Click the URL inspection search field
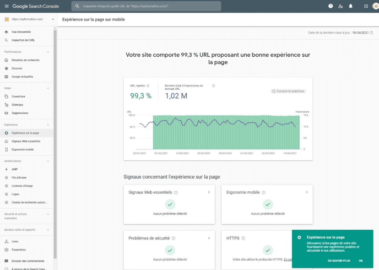This screenshot has height=270, width=379. click(146, 6)
